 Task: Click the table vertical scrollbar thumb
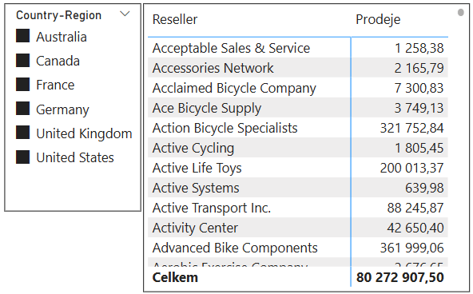(461, 12)
